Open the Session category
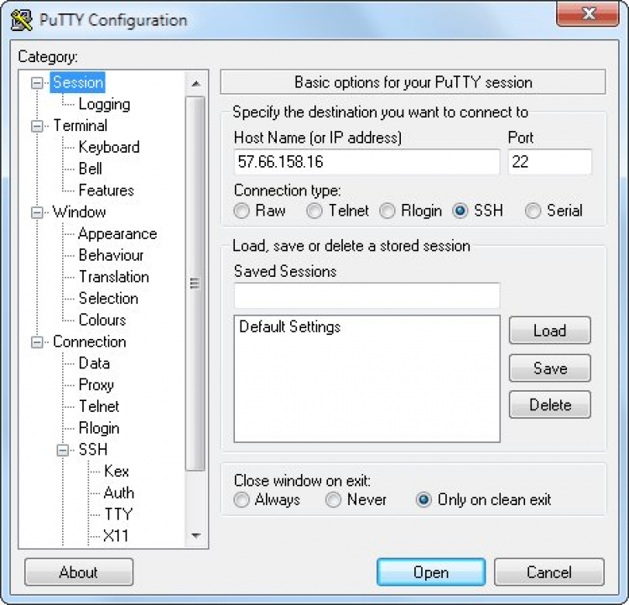The width and height of the screenshot is (629, 605). (78, 82)
